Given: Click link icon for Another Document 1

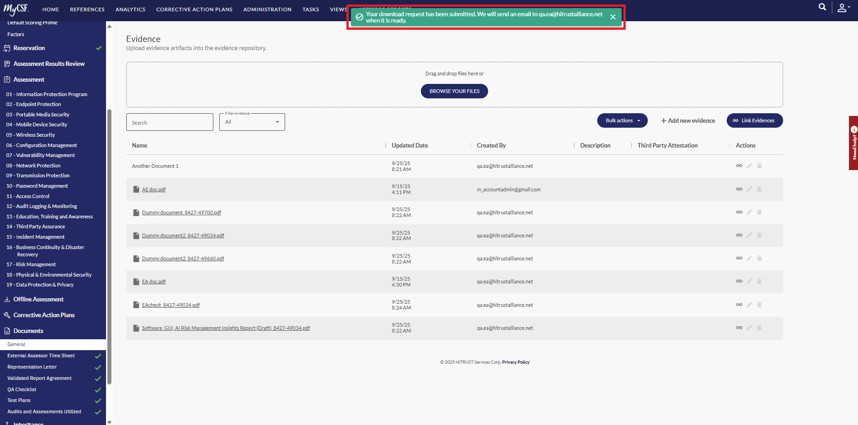Looking at the screenshot, I should click(x=739, y=166).
